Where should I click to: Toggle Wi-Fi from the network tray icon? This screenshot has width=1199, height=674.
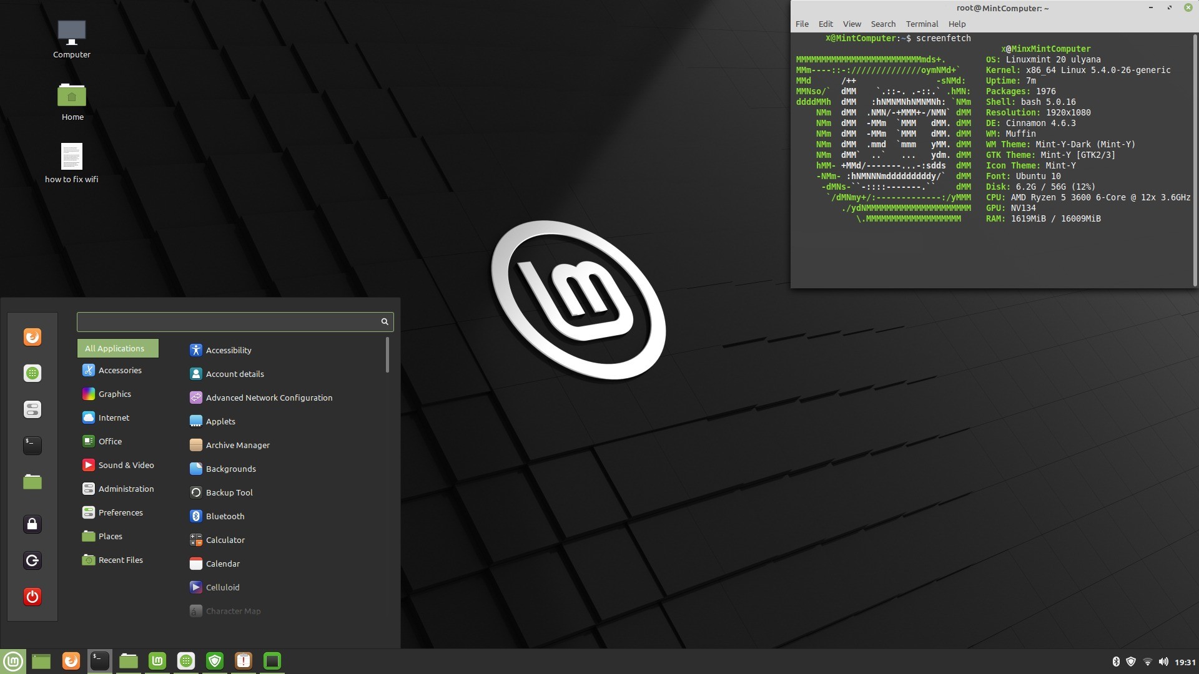click(x=1148, y=660)
